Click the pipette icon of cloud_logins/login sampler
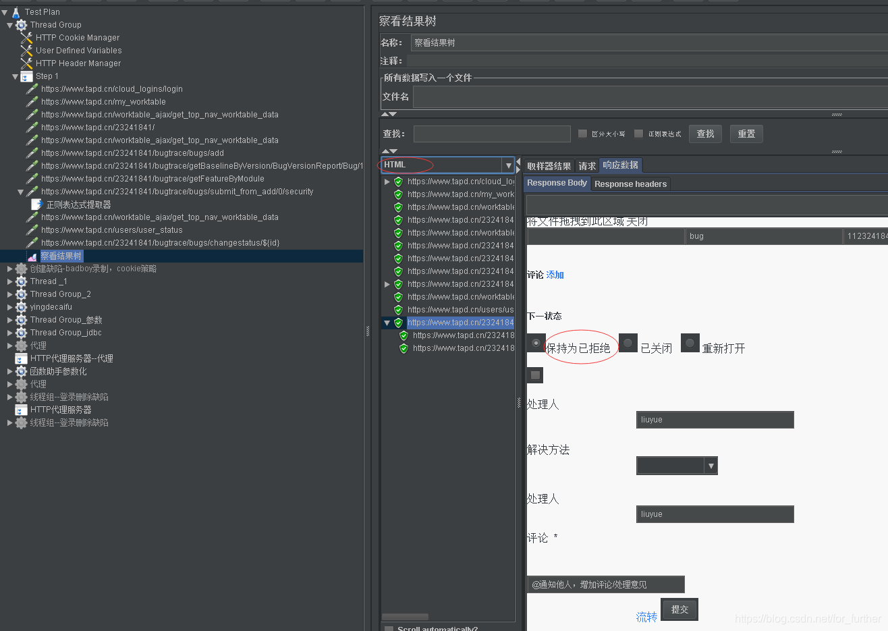Viewport: 888px width, 631px height. 32,89
